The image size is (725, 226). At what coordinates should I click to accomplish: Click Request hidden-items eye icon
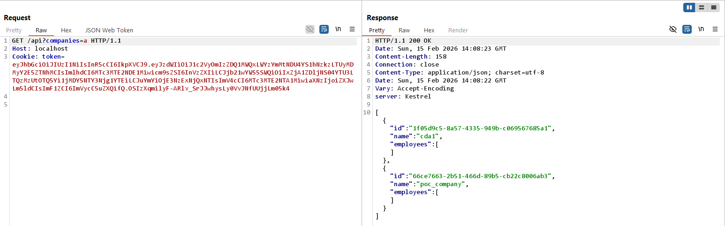[310, 29]
